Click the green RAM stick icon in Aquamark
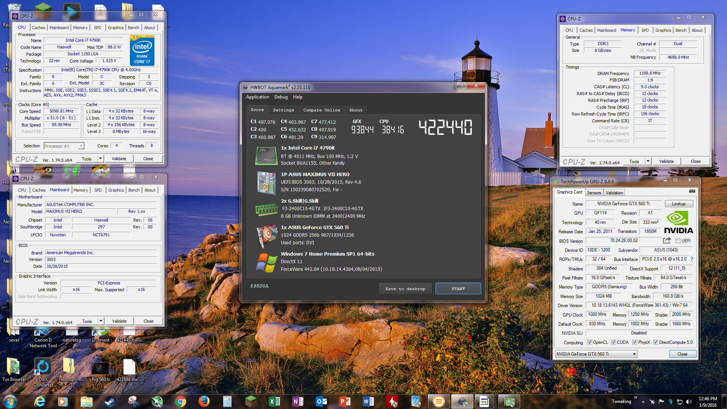Viewport: 727px width, 409px height. click(267, 209)
